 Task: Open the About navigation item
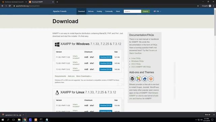pyautogui.click(x=118, y=11)
